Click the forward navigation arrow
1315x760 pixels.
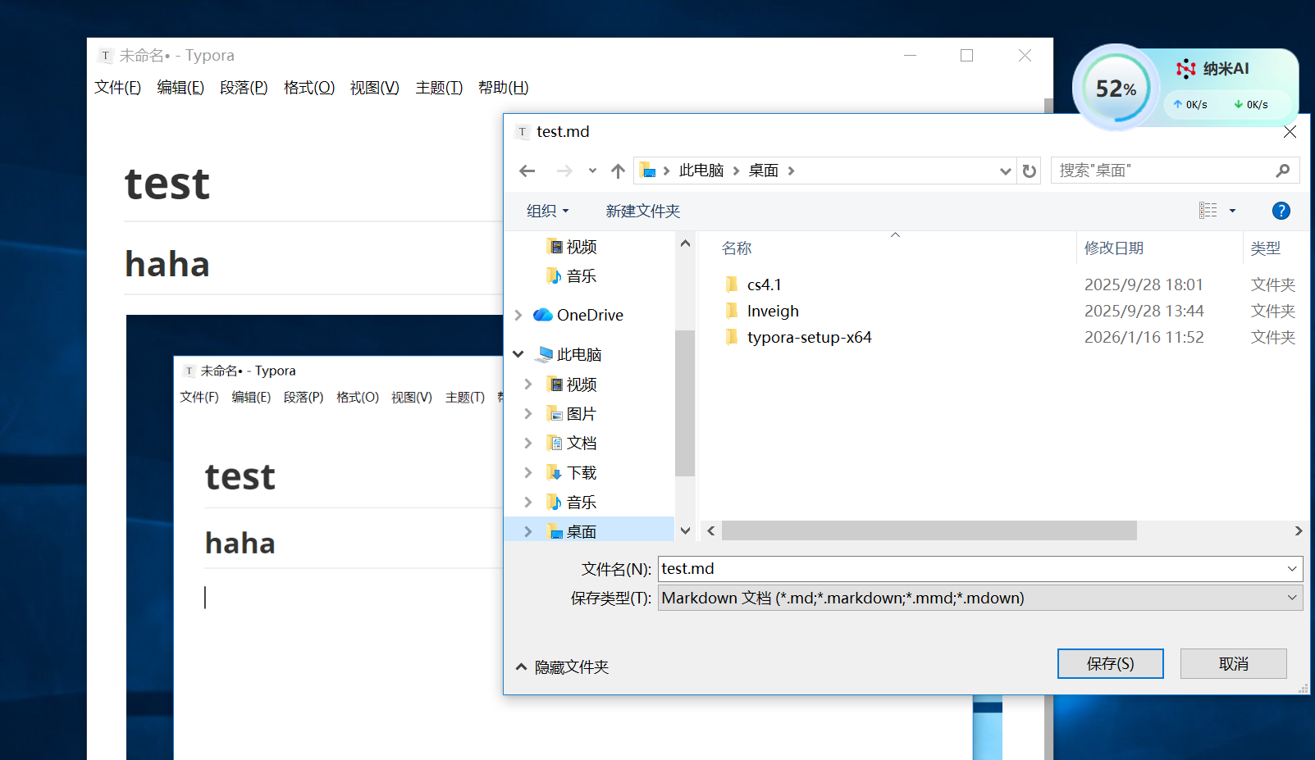pos(564,171)
